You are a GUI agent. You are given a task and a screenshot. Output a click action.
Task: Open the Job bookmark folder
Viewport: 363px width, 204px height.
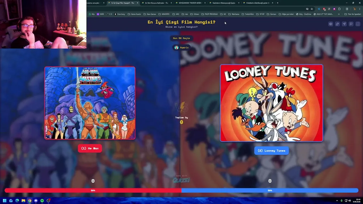point(185,14)
